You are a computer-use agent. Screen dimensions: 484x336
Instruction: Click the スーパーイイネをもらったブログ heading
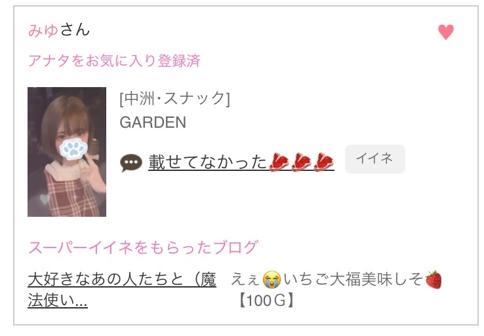click(x=143, y=247)
